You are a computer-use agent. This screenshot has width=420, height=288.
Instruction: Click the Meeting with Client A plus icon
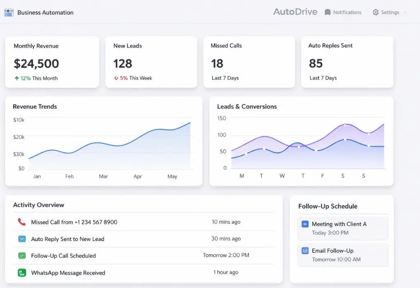pos(305,224)
